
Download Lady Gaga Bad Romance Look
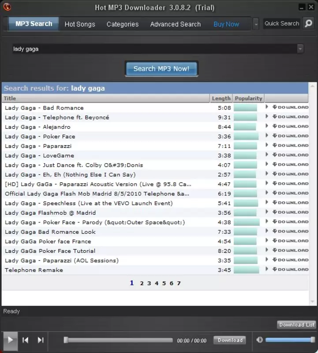click(290, 231)
